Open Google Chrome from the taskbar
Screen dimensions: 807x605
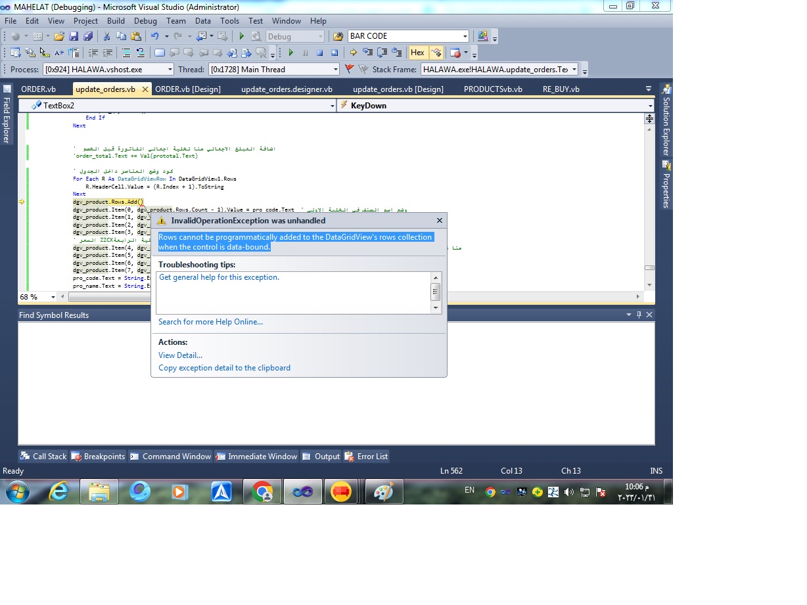pyautogui.click(x=262, y=491)
